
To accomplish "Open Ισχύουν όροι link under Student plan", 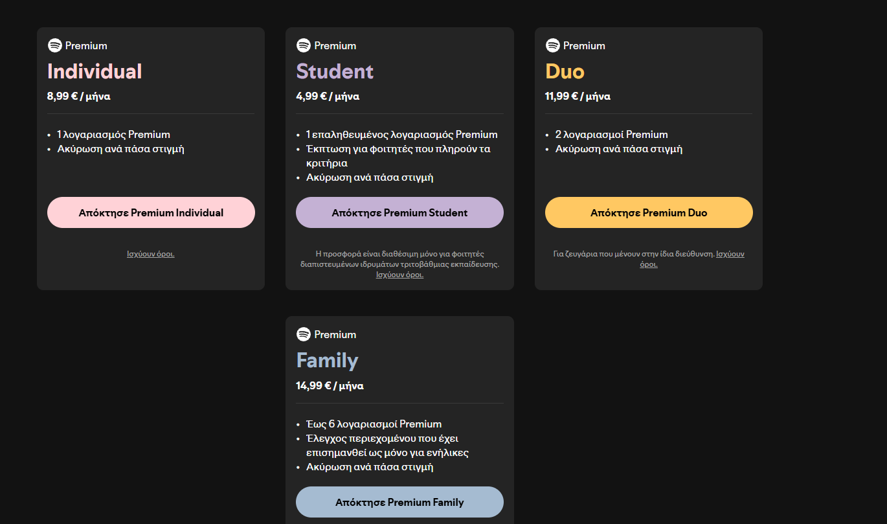I will 399,275.
